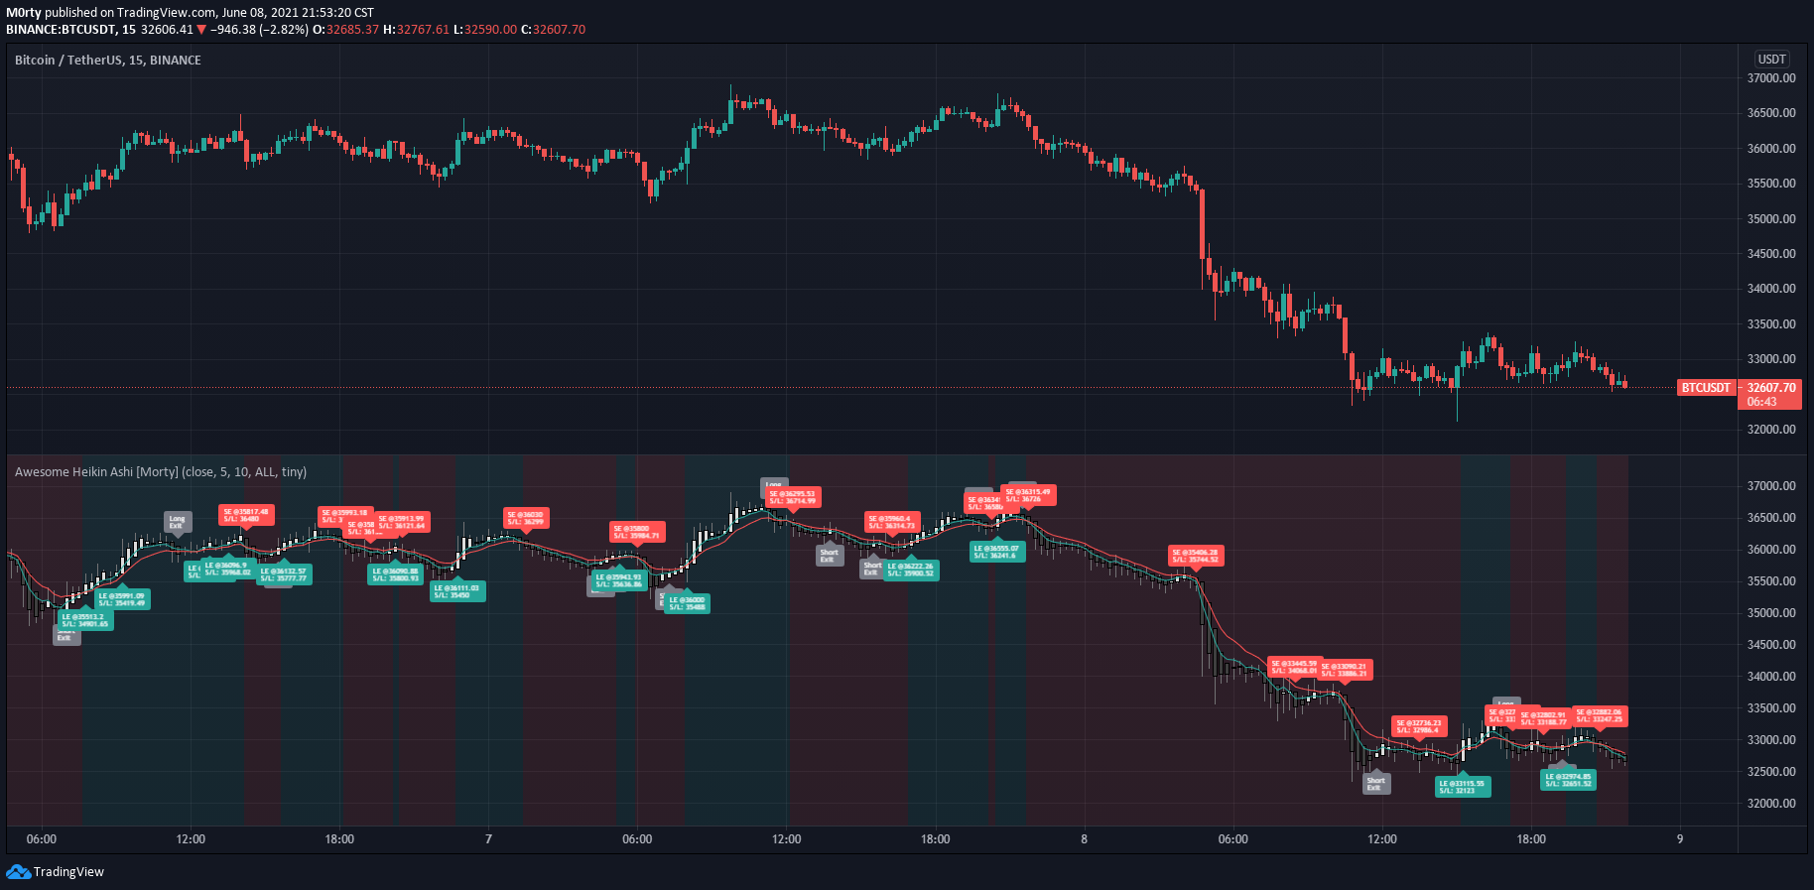Click date label '9' on time axis
This screenshot has height=890, width=1814.
(x=1680, y=839)
